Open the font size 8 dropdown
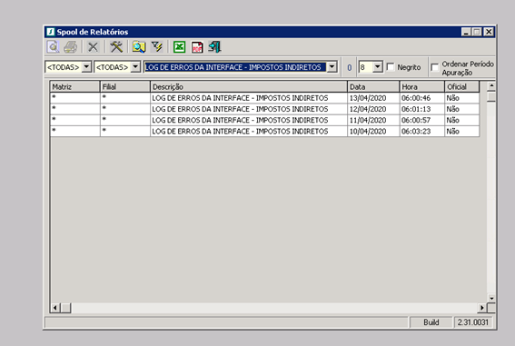 (378, 67)
